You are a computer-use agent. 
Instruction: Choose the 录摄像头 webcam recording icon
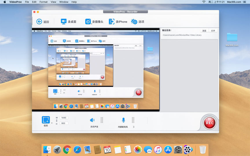(88, 22)
